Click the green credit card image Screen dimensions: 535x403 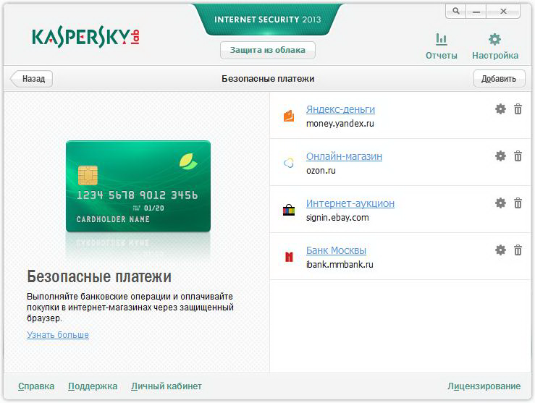pos(138,186)
